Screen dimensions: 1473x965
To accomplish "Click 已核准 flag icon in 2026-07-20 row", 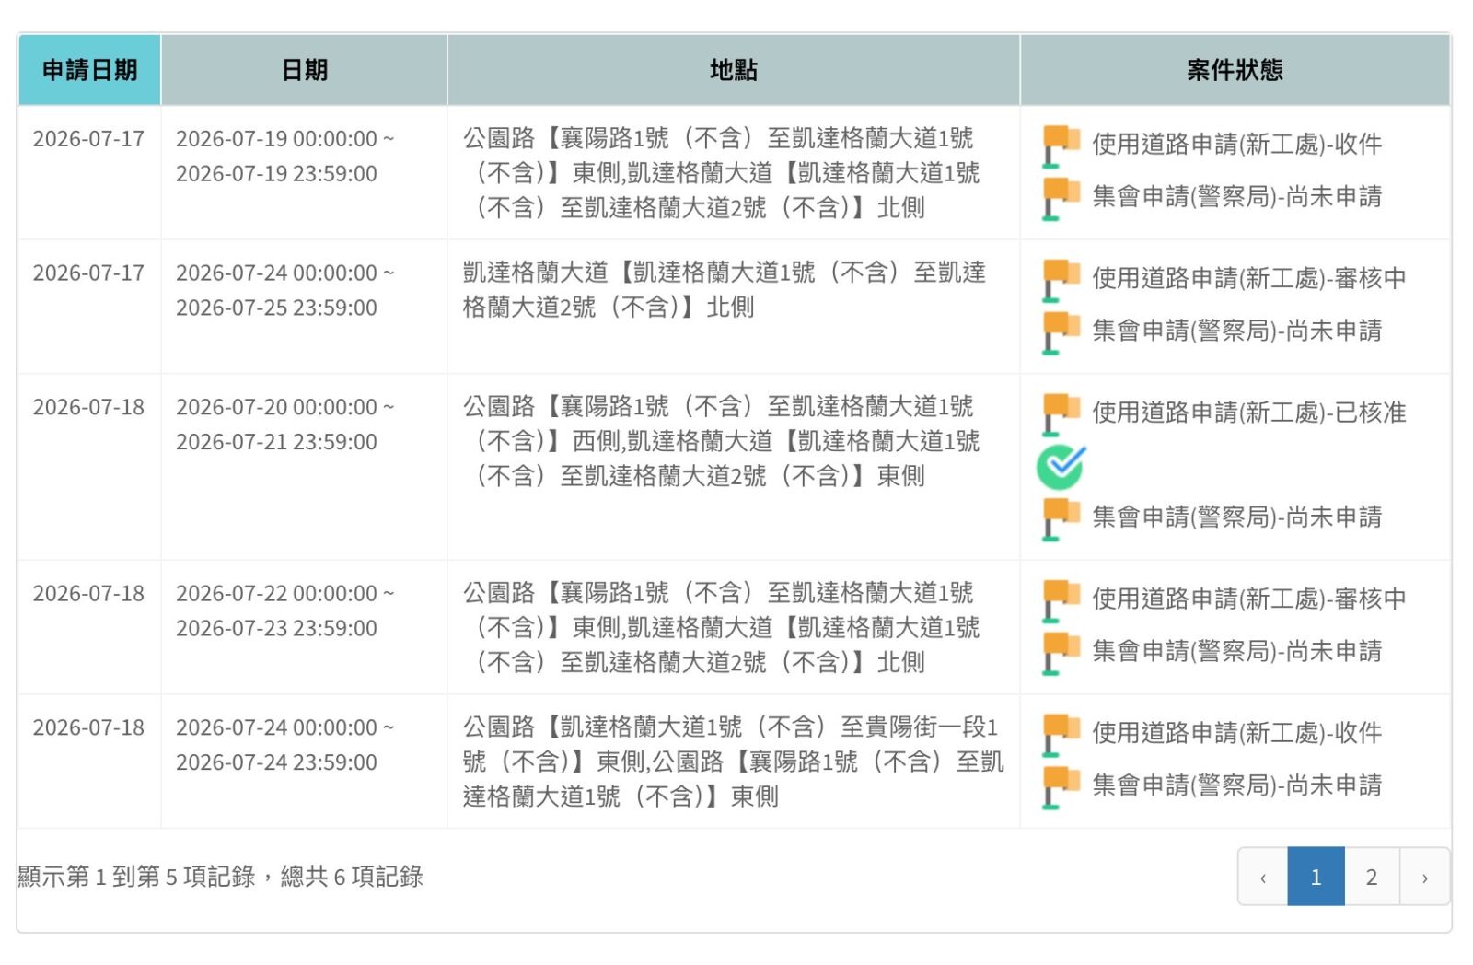I will tap(1061, 414).
